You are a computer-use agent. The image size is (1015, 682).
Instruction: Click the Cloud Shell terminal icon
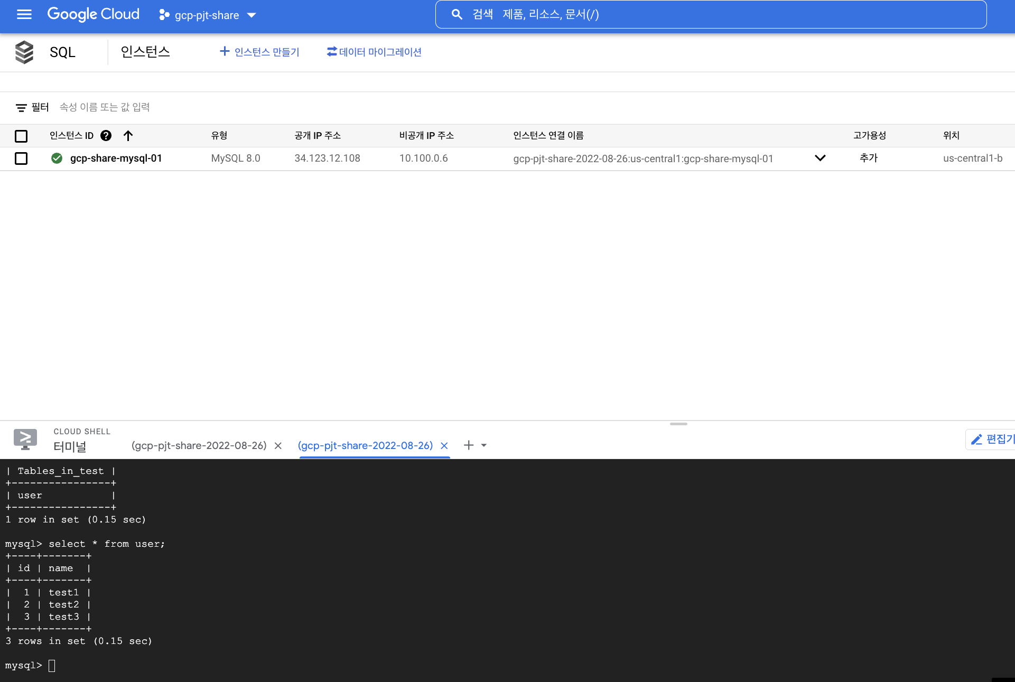(25, 439)
